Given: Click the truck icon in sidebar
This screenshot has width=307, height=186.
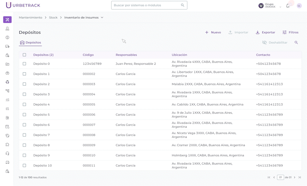Looking at the screenshot, I should 7,46.
